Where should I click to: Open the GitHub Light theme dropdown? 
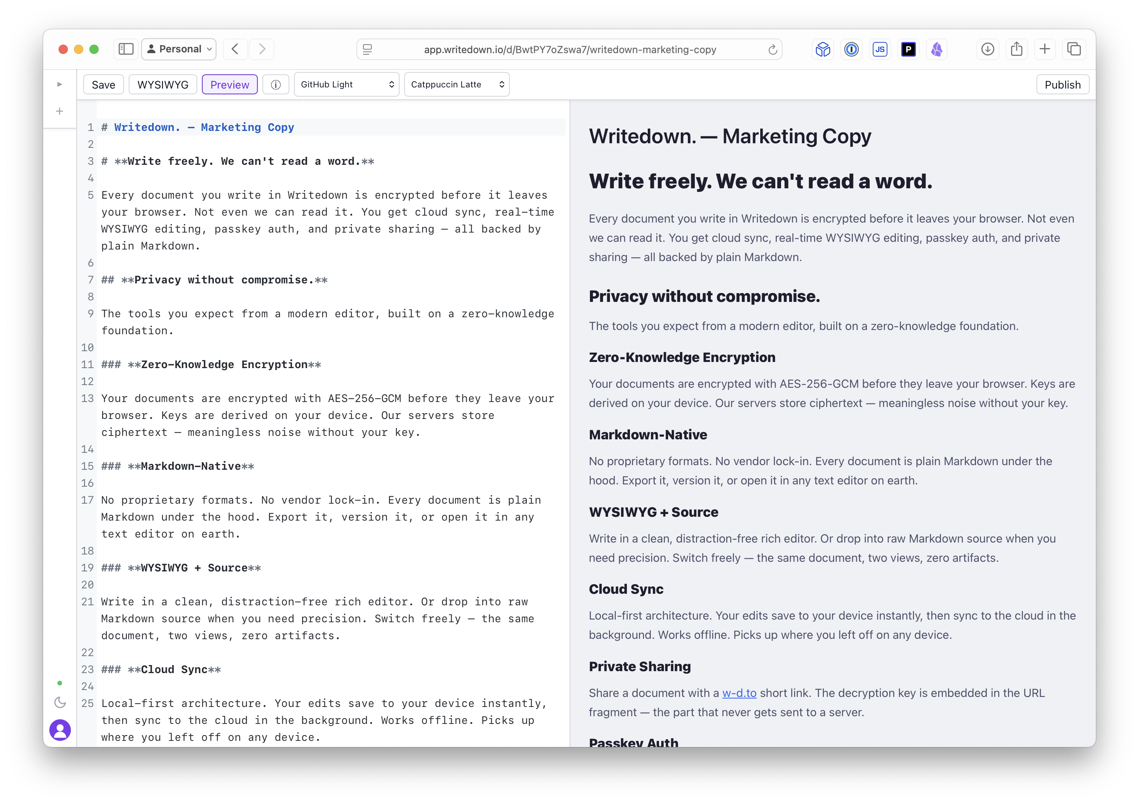[x=346, y=84]
